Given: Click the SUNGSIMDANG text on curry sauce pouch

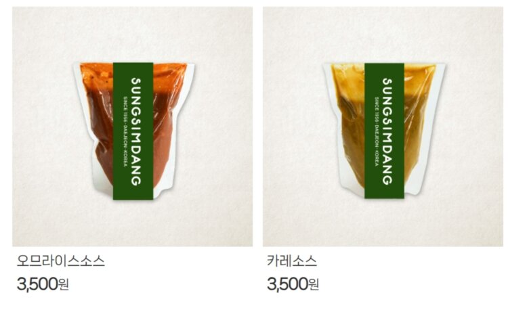Looking at the screenshot, I should pyautogui.click(x=387, y=131).
